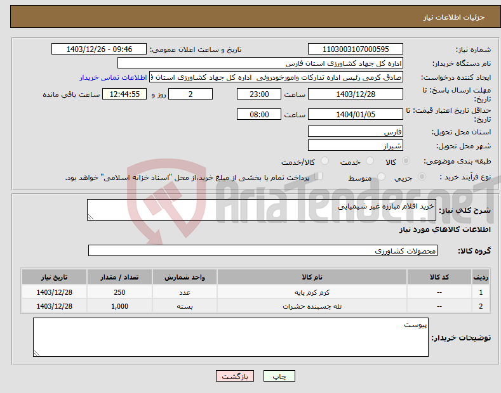Click the تعداد / مقدار column header
Screen dimensions: 501x393
tap(119, 277)
